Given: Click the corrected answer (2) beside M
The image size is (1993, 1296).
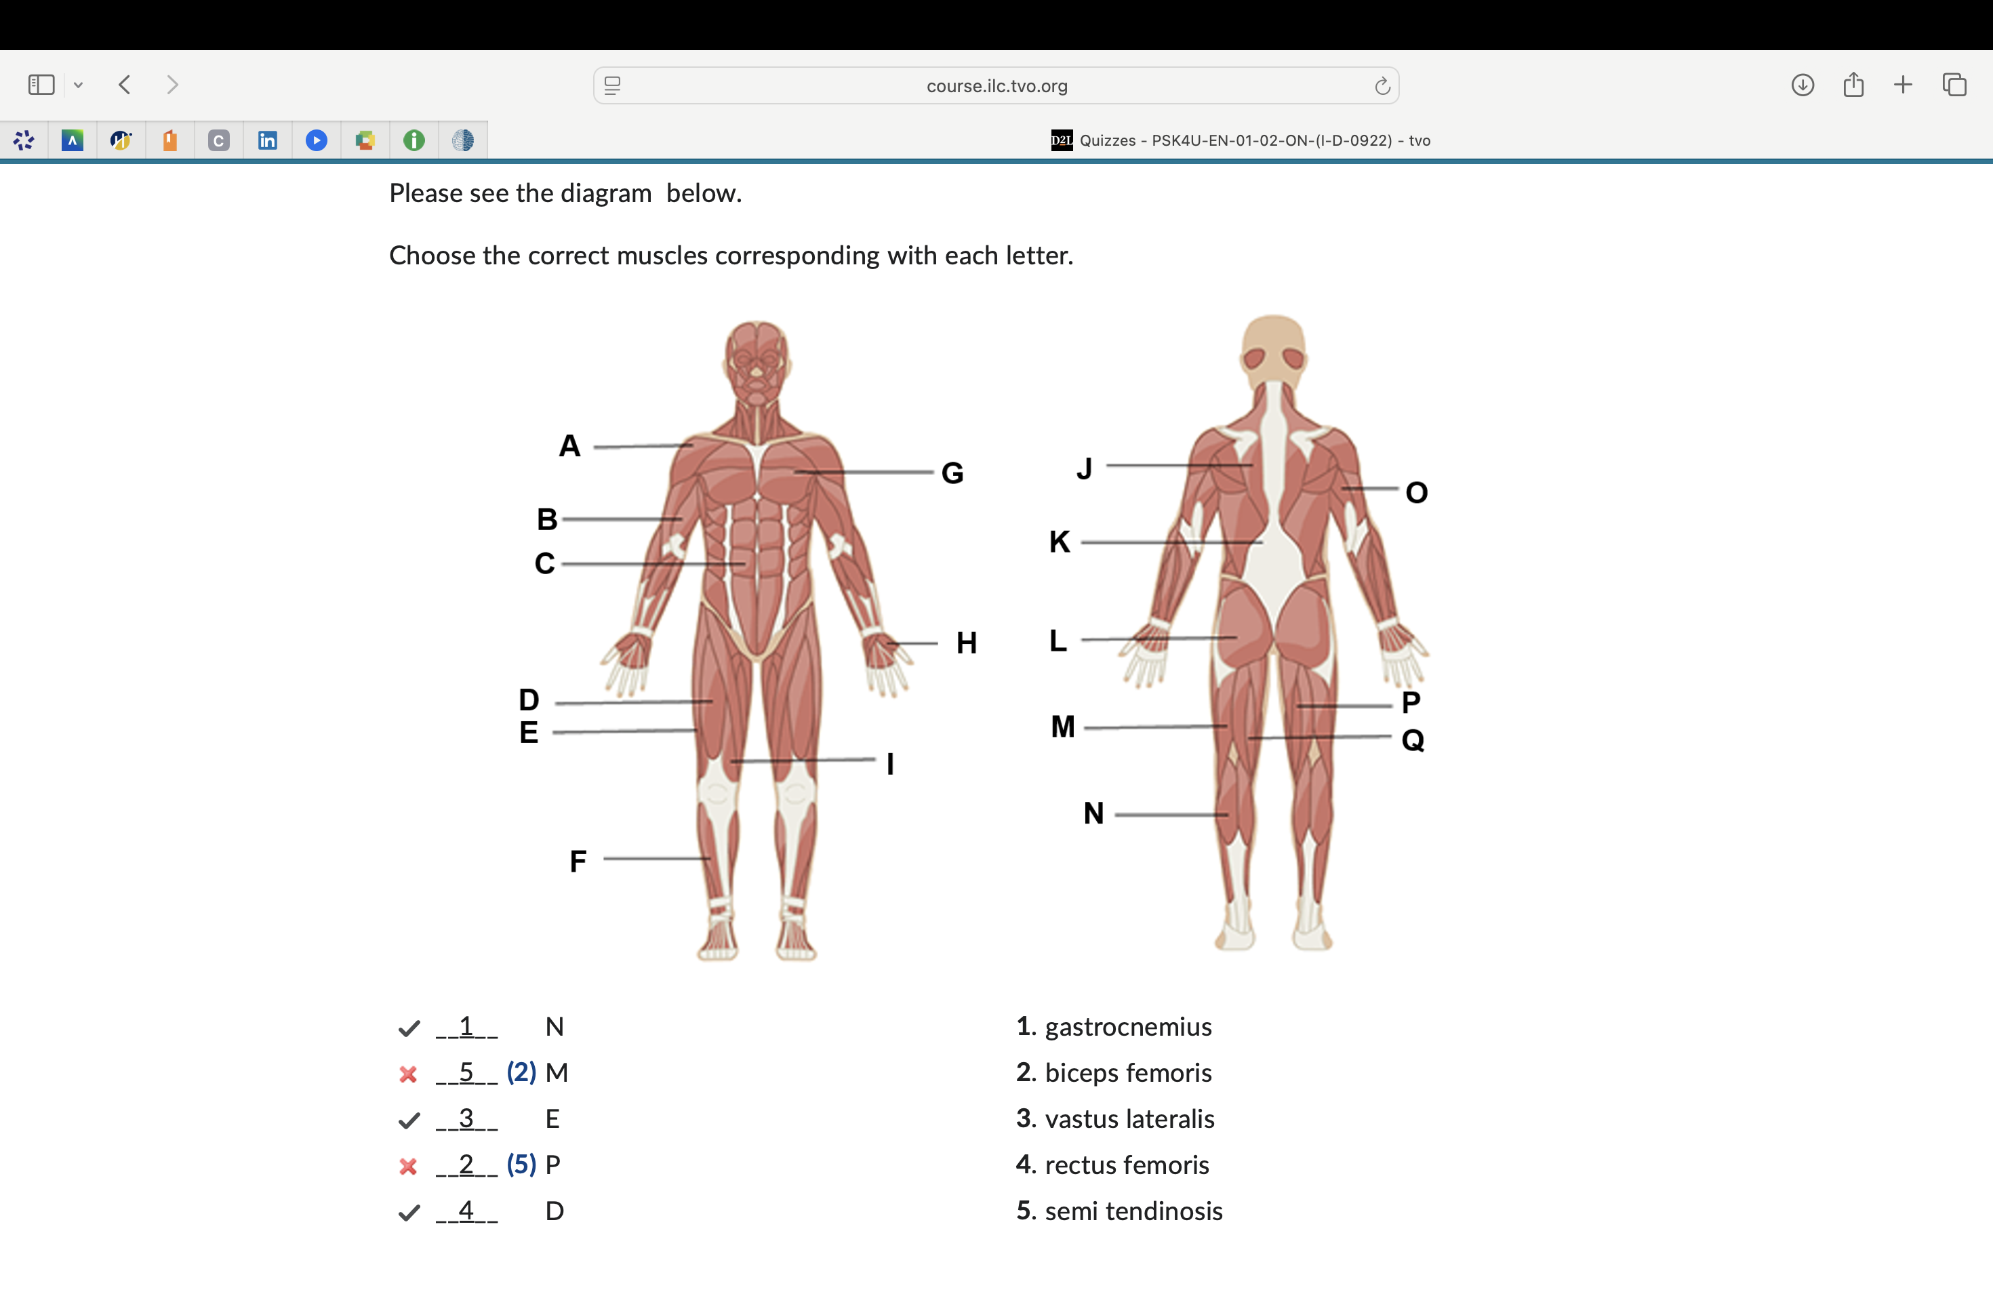Looking at the screenshot, I should [521, 1072].
